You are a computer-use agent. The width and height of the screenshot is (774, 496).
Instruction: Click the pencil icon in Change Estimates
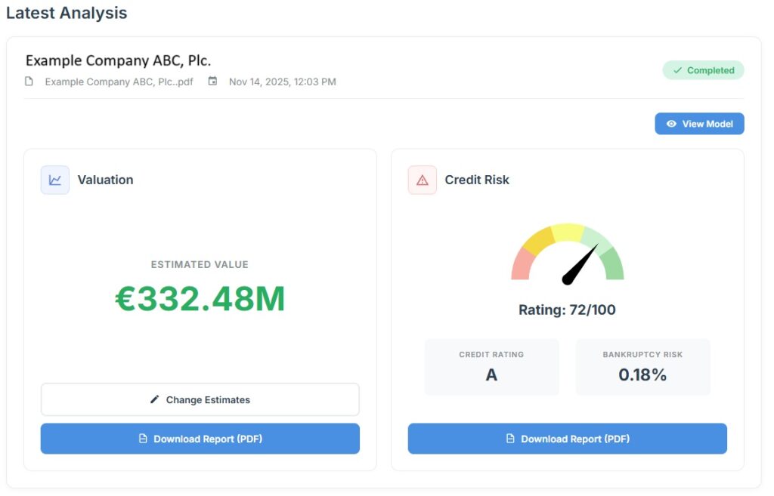155,399
